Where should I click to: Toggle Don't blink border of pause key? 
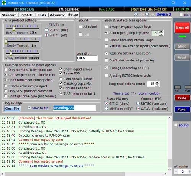pyautogui.click(x=107, y=60)
